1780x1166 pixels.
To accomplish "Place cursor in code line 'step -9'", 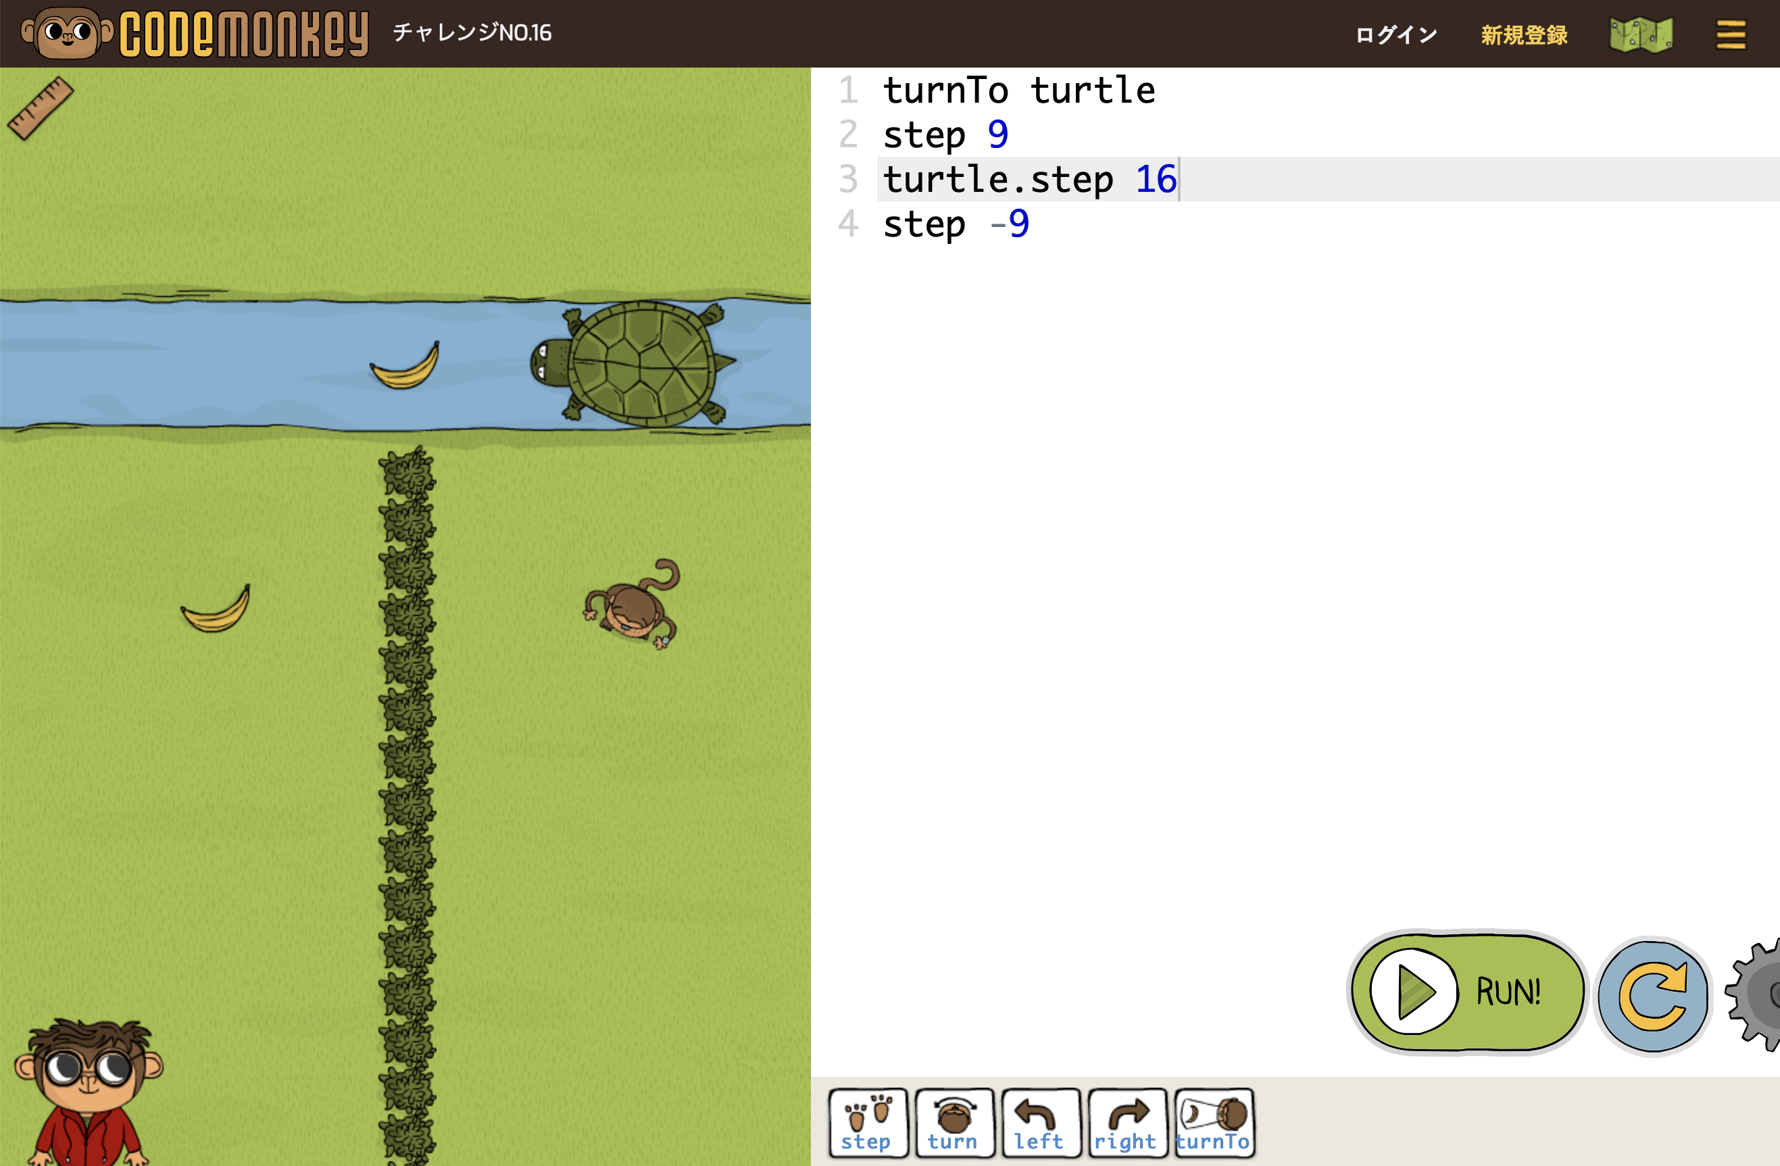I will pyautogui.click(x=956, y=224).
